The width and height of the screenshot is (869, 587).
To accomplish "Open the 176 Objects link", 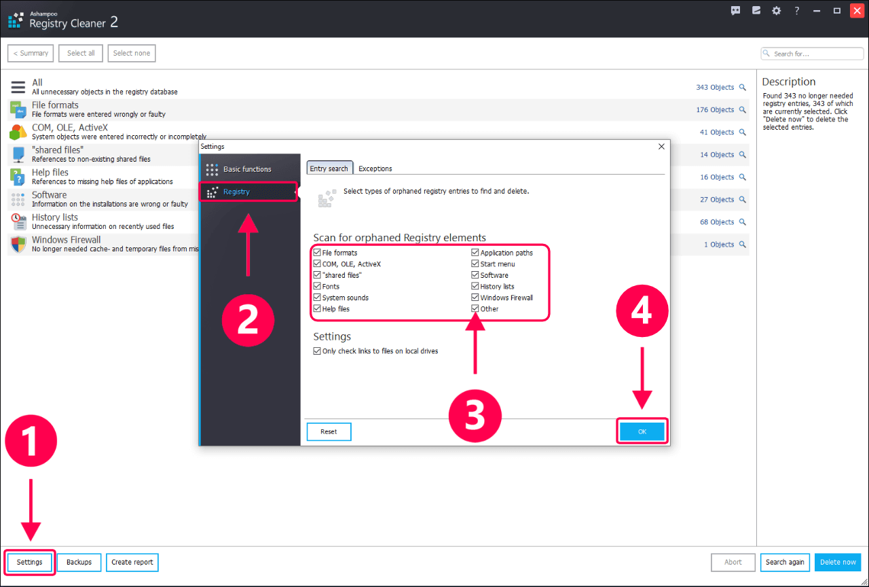I will click(x=715, y=109).
